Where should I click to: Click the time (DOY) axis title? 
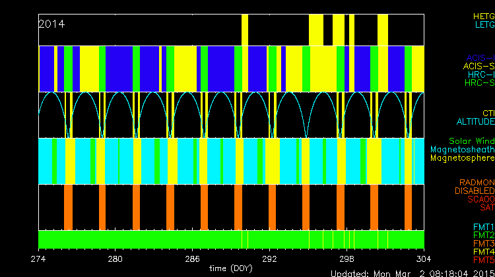(231, 268)
